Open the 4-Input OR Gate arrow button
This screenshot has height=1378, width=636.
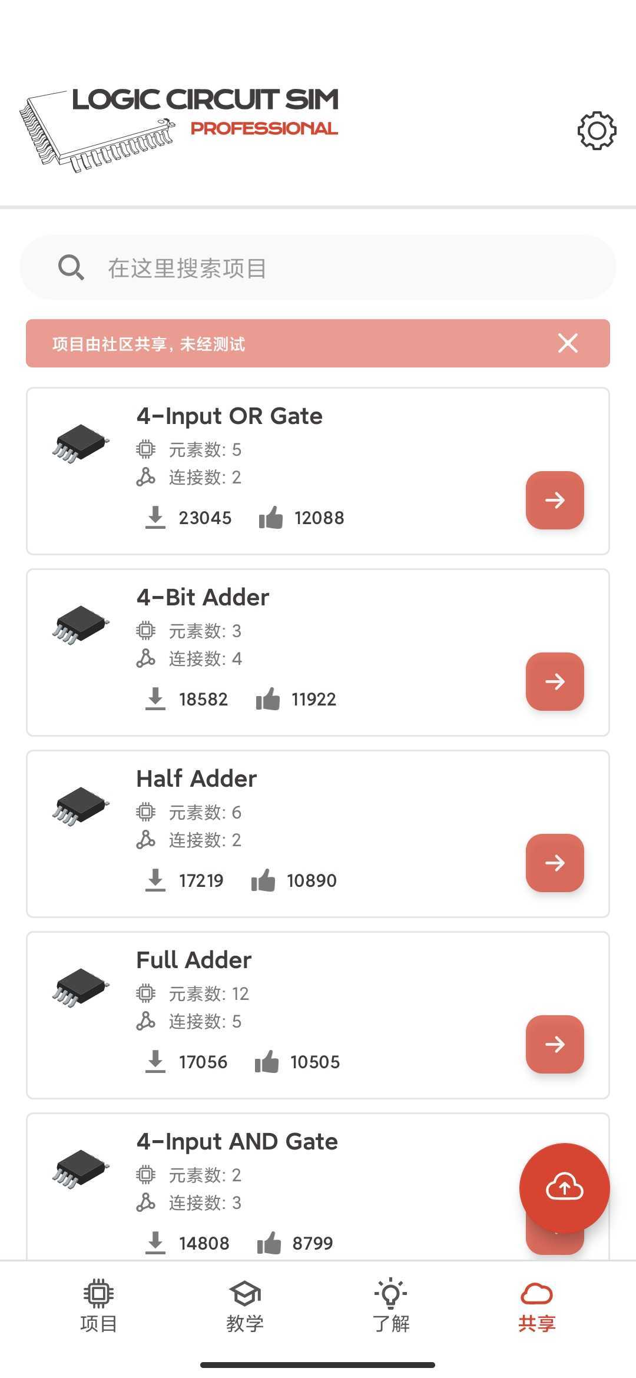[554, 501]
